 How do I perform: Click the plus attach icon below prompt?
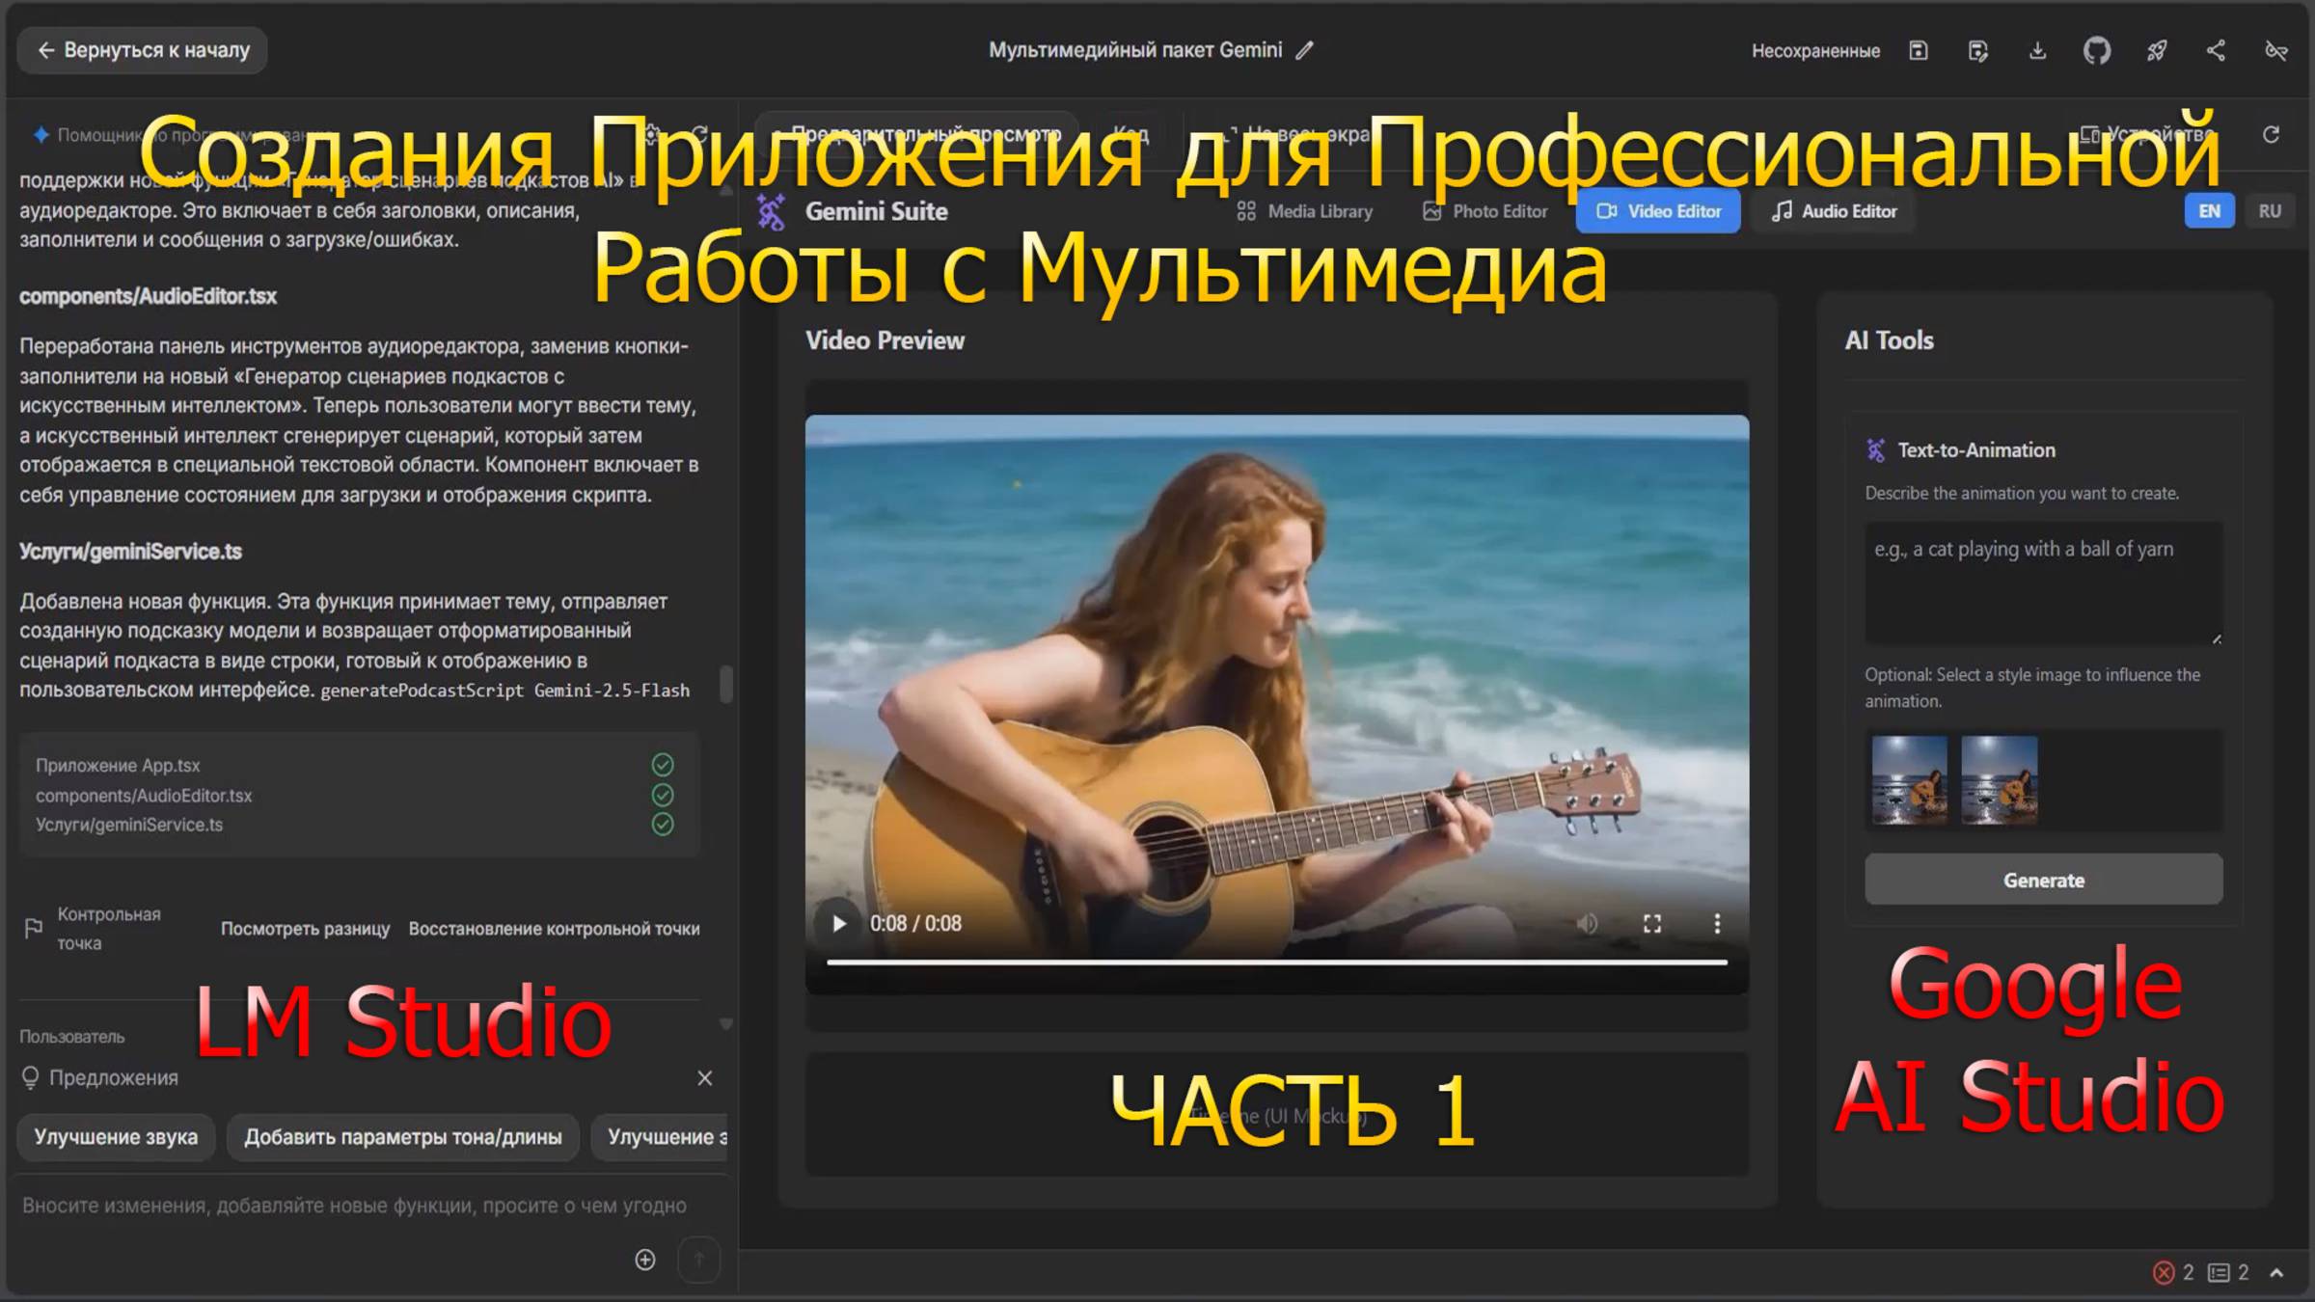point(645,1260)
